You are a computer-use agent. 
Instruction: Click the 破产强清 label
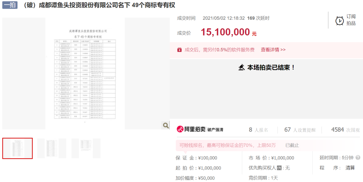[215, 130]
